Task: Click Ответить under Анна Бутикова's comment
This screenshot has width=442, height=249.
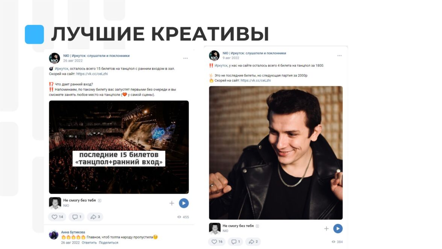Action: tap(89, 243)
